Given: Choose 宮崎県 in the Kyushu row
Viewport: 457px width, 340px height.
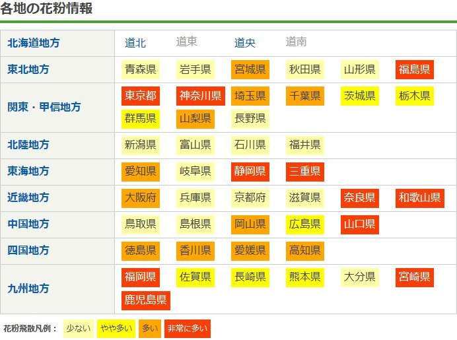Looking at the screenshot, I should [x=414, y=277].
